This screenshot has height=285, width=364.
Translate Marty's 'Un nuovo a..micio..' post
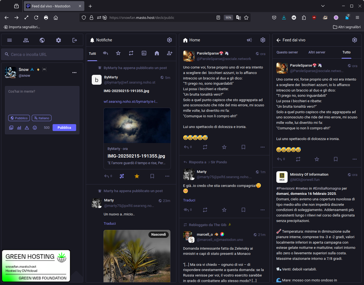point(110,224)
